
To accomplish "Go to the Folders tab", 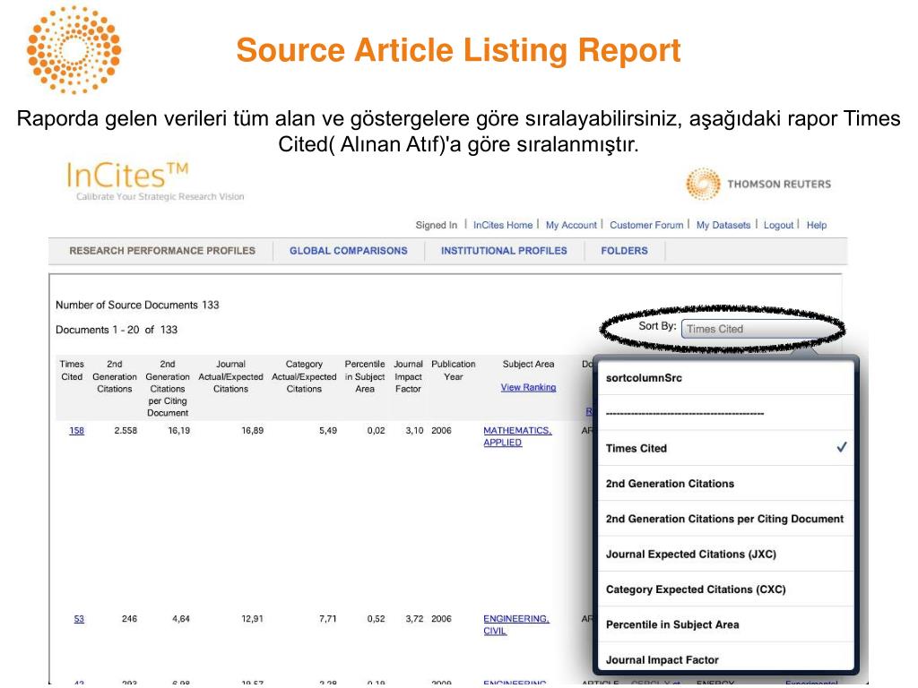I will click(x=624, y=251).
